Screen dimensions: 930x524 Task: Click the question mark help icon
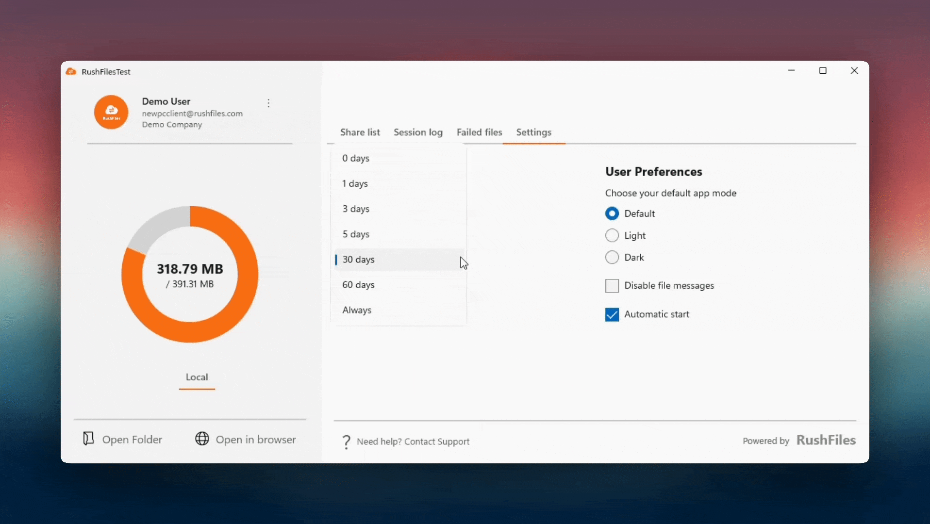[346, 442]
